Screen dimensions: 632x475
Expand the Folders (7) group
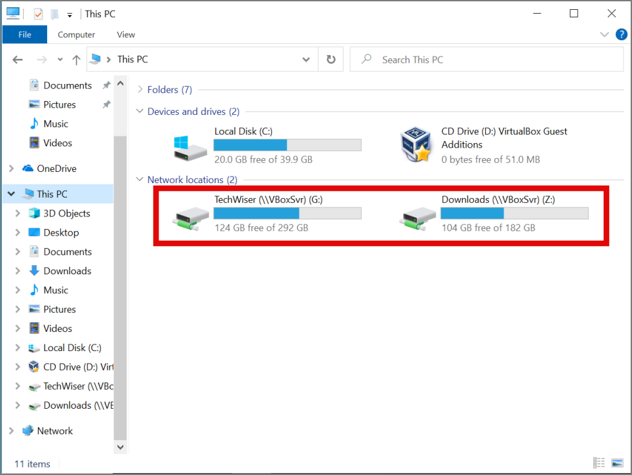(140, 89)
